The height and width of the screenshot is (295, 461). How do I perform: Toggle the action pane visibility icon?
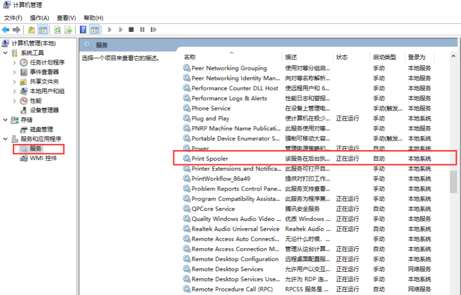(95, 29)
